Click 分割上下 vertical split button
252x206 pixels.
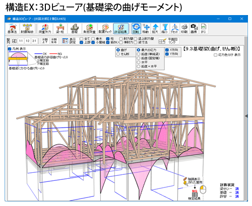pyautogui.click(x=45, y=41)
